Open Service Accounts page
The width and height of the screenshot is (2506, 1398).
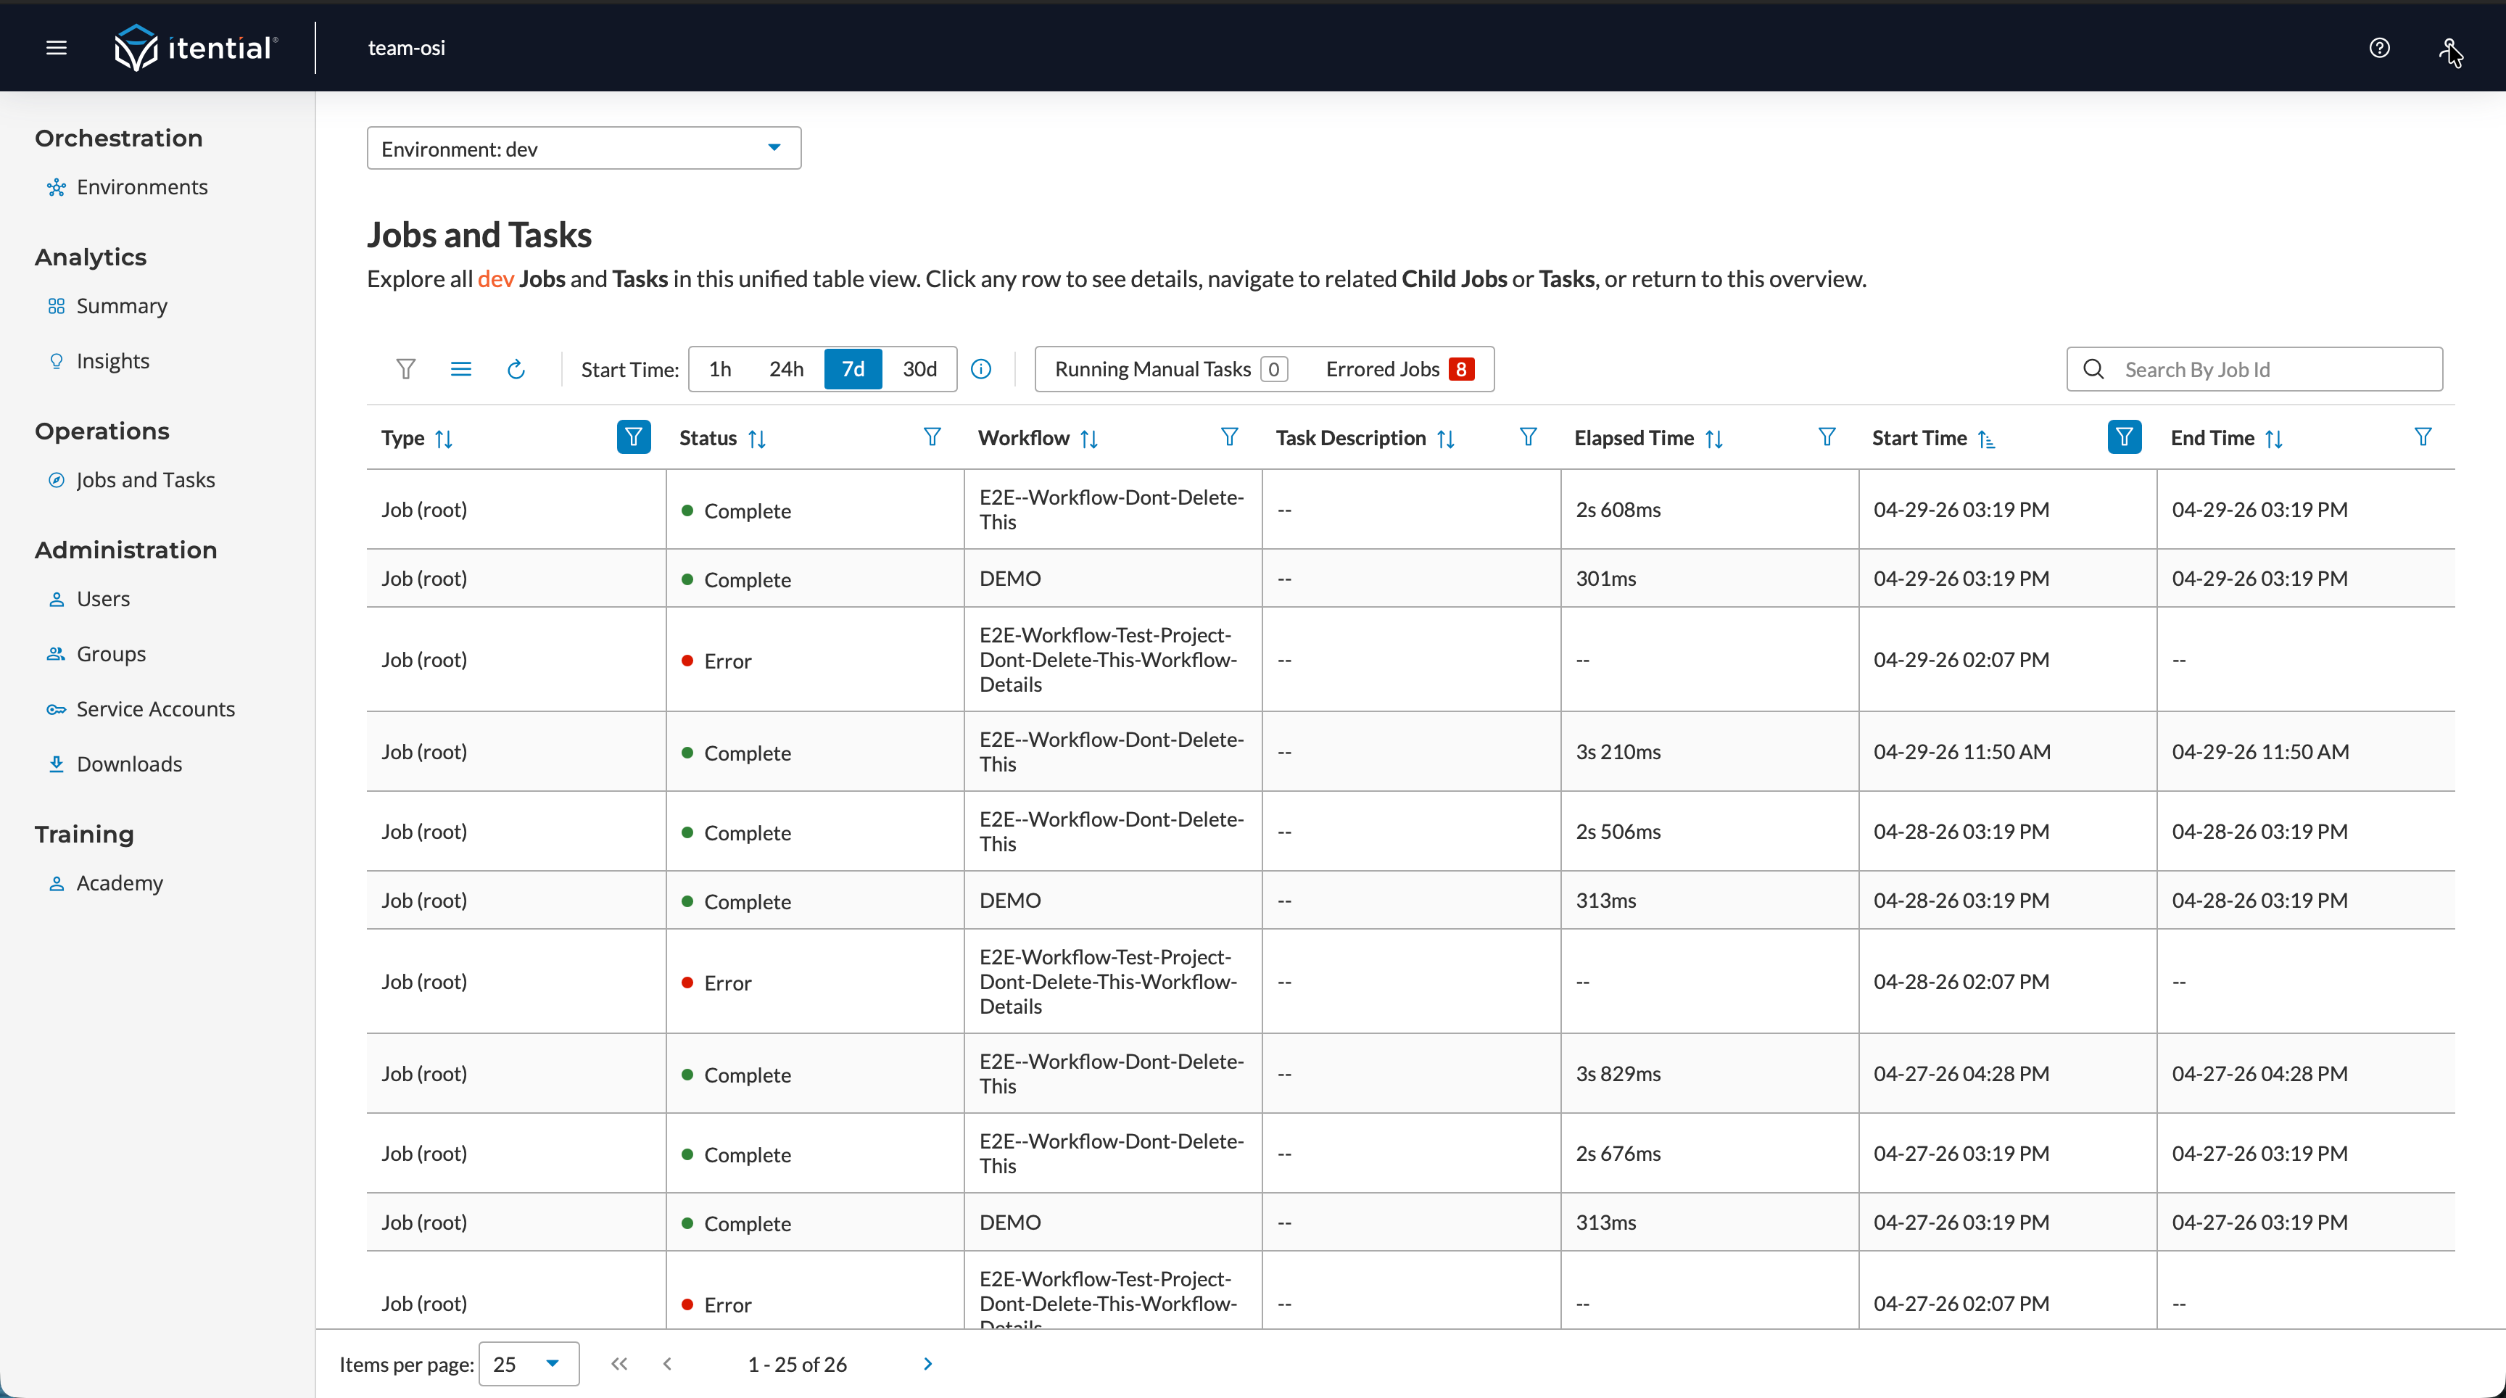point(156,708)
